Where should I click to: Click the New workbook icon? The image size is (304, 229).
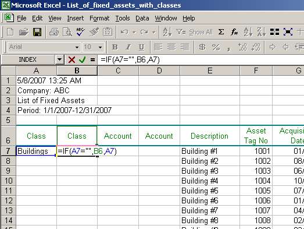click(x=10, y=32)
